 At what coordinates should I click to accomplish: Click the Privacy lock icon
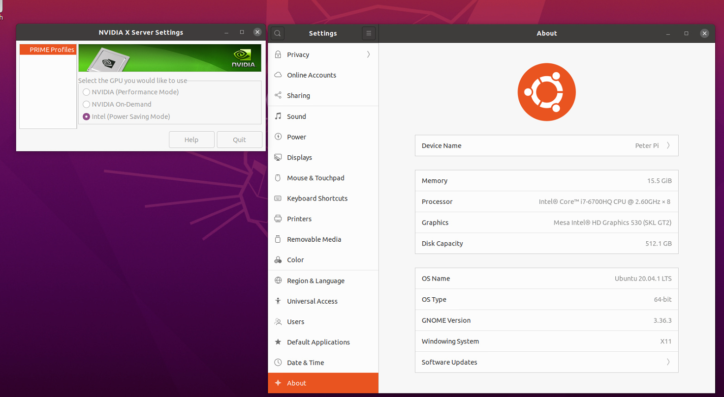click(x=278, y=55)
